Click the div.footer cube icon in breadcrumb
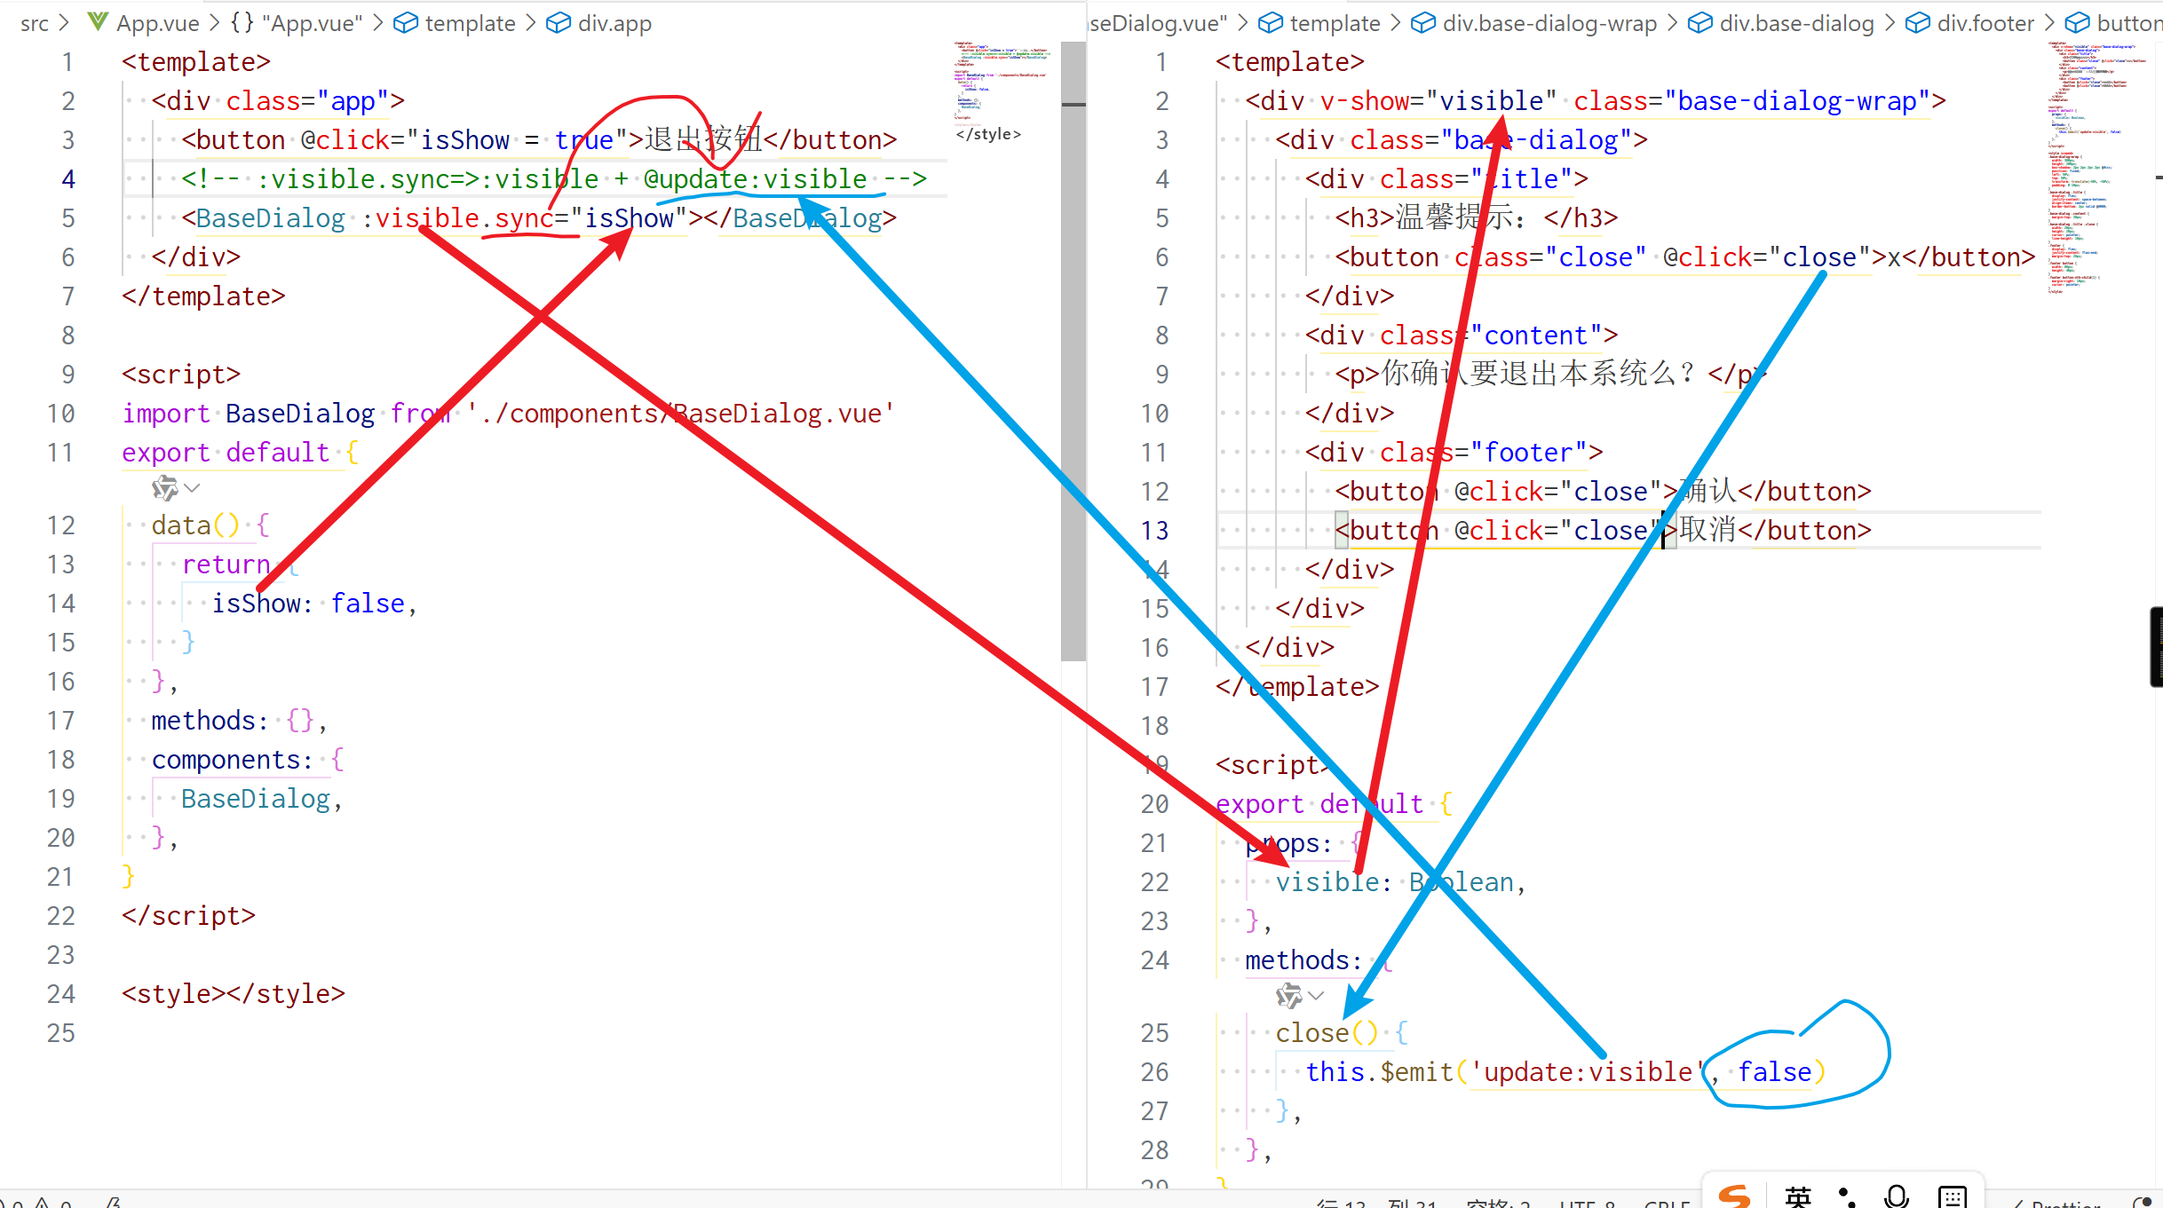This screenshot has height=1208, width=2163. pos(1918,23)
